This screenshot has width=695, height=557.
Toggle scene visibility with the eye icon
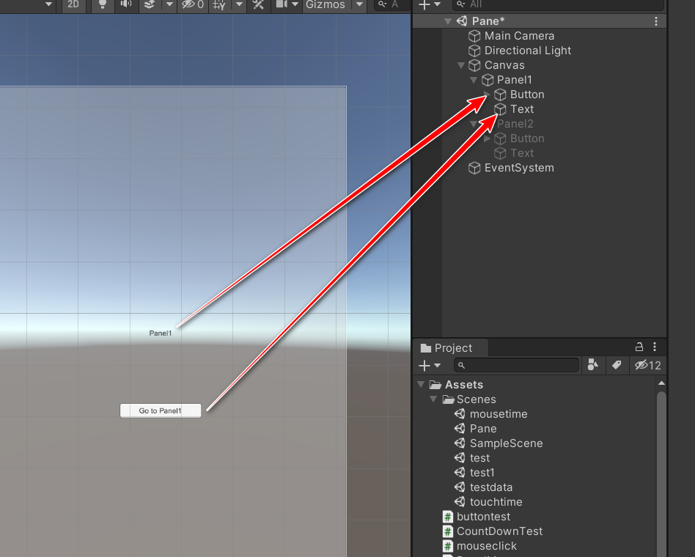coord(187,6)
